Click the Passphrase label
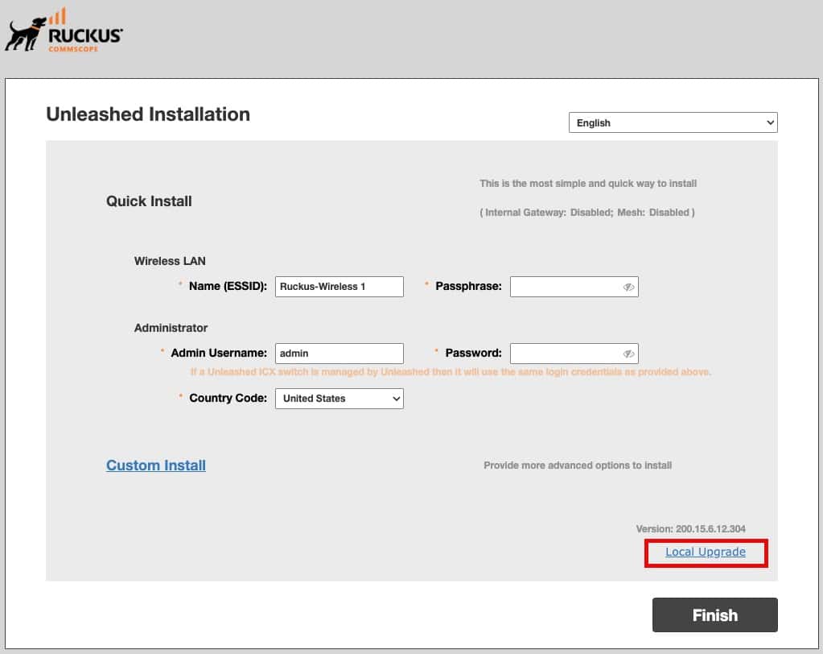The width and height of the screenshot is (823, 654). (469, 286)
